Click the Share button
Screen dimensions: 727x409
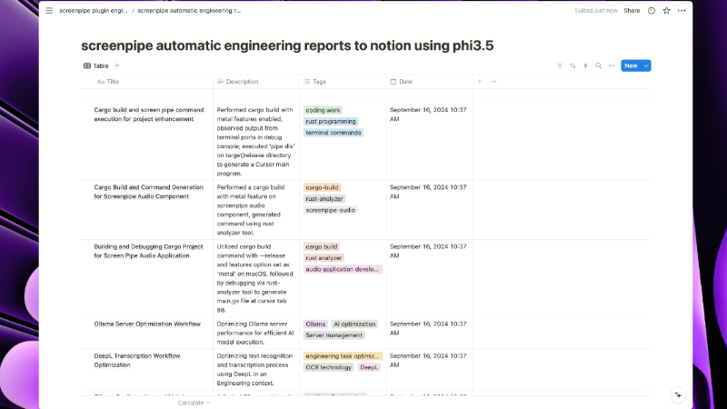coord(632,10)
